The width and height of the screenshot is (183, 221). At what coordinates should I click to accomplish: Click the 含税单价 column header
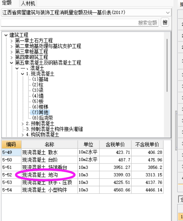[115, 144]
